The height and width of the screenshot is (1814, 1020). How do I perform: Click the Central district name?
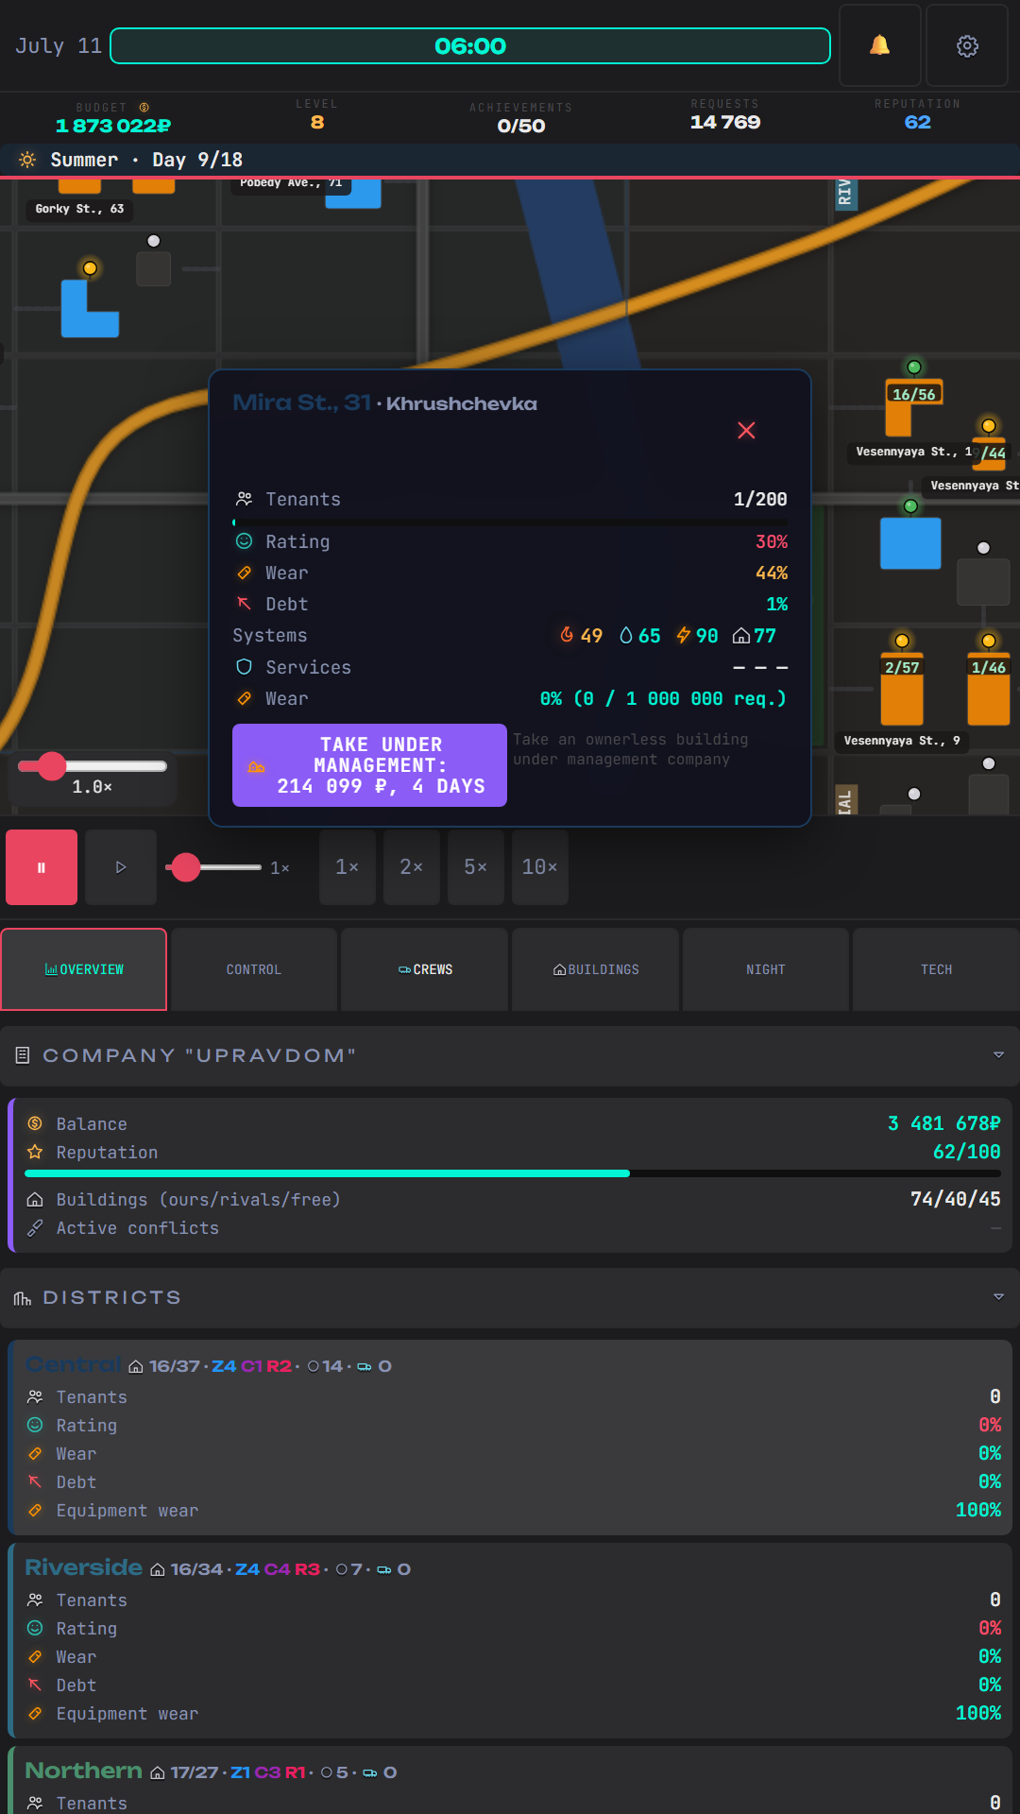pyautogui.click(x=74, y=1364)
